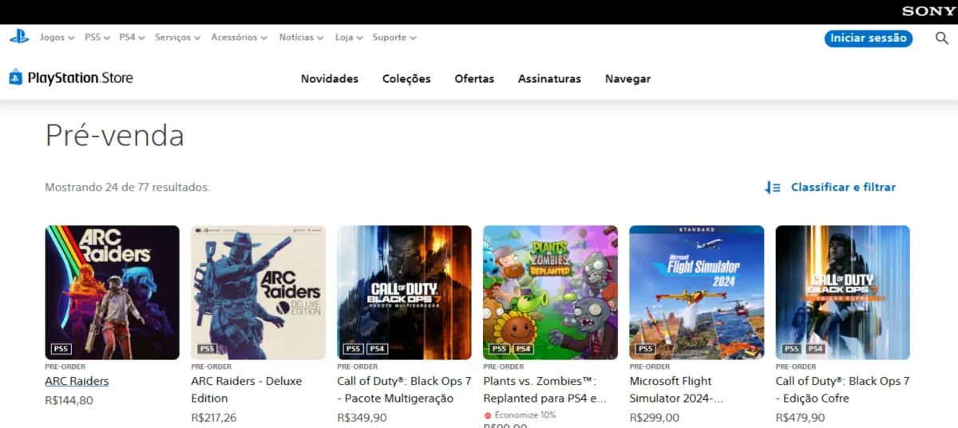Click the R$479,90 price
This screenshot has height=428, width=958.
[800, 418]
